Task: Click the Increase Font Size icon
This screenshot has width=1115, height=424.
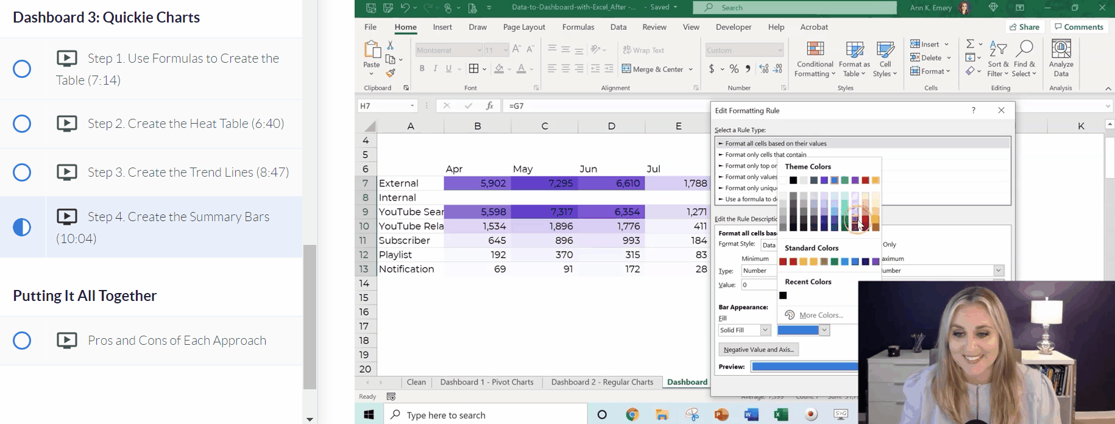Action: [517, 49]
